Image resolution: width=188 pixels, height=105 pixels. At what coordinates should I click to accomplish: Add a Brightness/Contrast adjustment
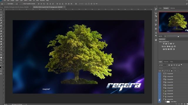[x=164, y=44]
